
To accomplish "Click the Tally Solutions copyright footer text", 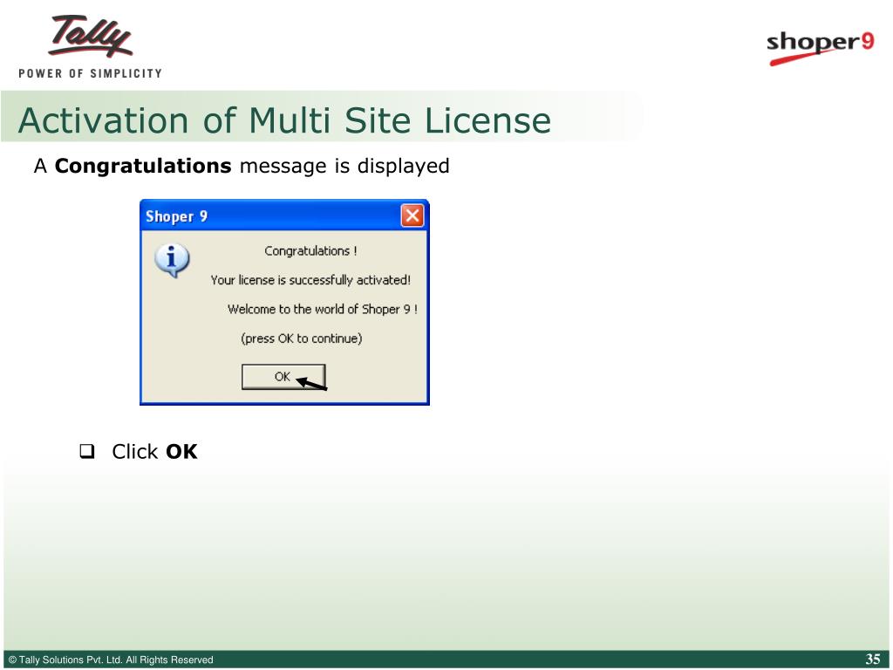I will tap(111, 660).
